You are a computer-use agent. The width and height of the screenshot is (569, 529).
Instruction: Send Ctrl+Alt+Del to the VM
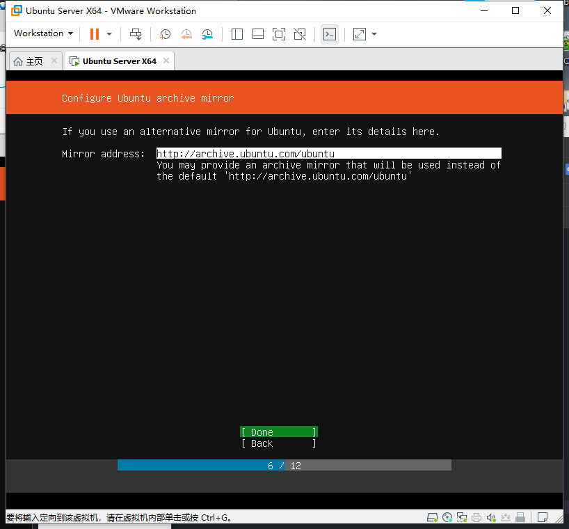pyautogui.click(x=136, y=34)
